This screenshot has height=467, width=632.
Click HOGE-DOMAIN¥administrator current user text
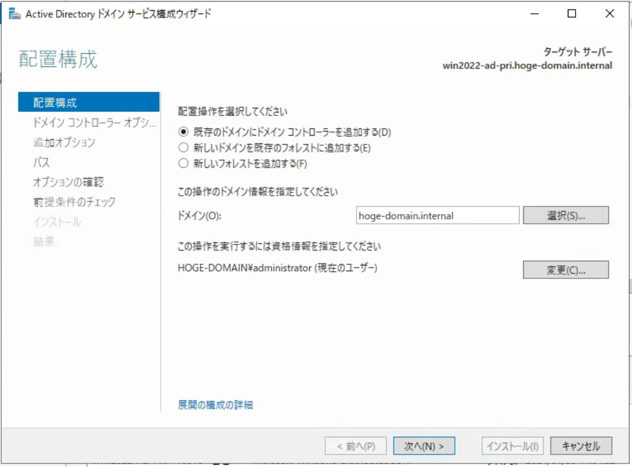(277, 268)
